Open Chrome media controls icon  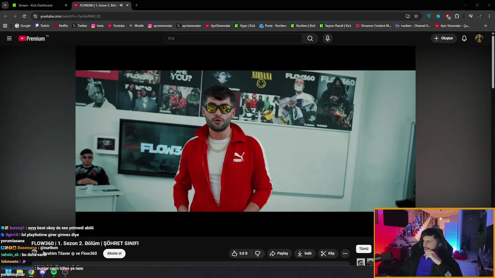pyautogui.click(x=471, y=16)
